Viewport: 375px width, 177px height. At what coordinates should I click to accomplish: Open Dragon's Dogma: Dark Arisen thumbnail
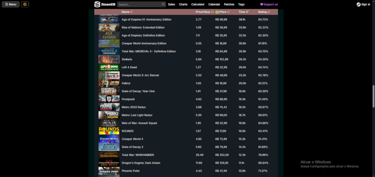[x=109, y=163]
